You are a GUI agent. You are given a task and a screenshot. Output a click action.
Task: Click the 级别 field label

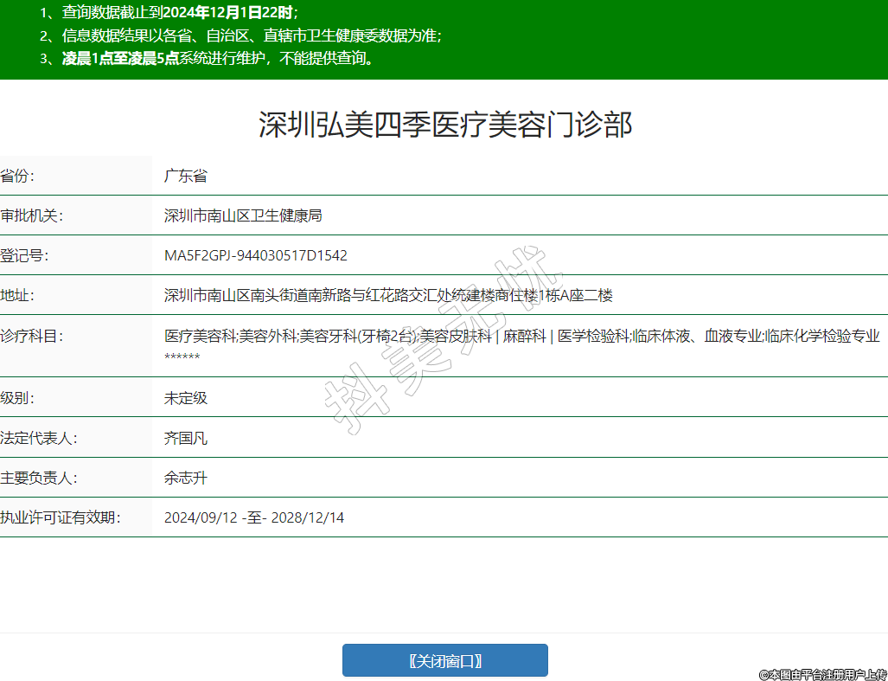tap(18, 398)
